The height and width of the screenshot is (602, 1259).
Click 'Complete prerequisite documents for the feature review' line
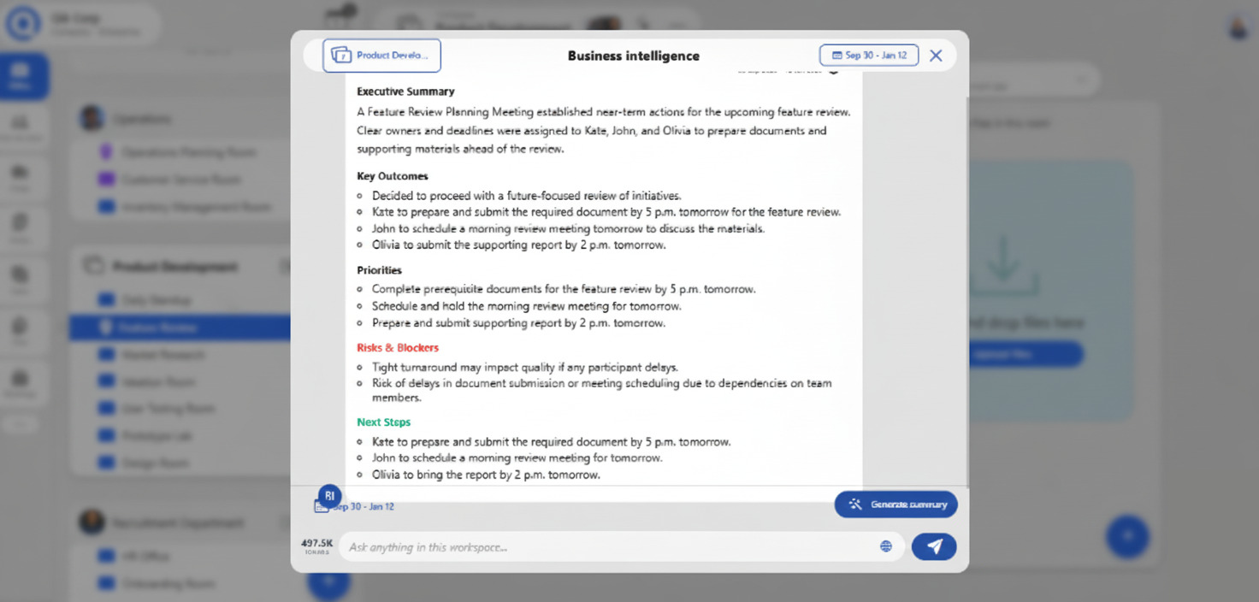564,289
